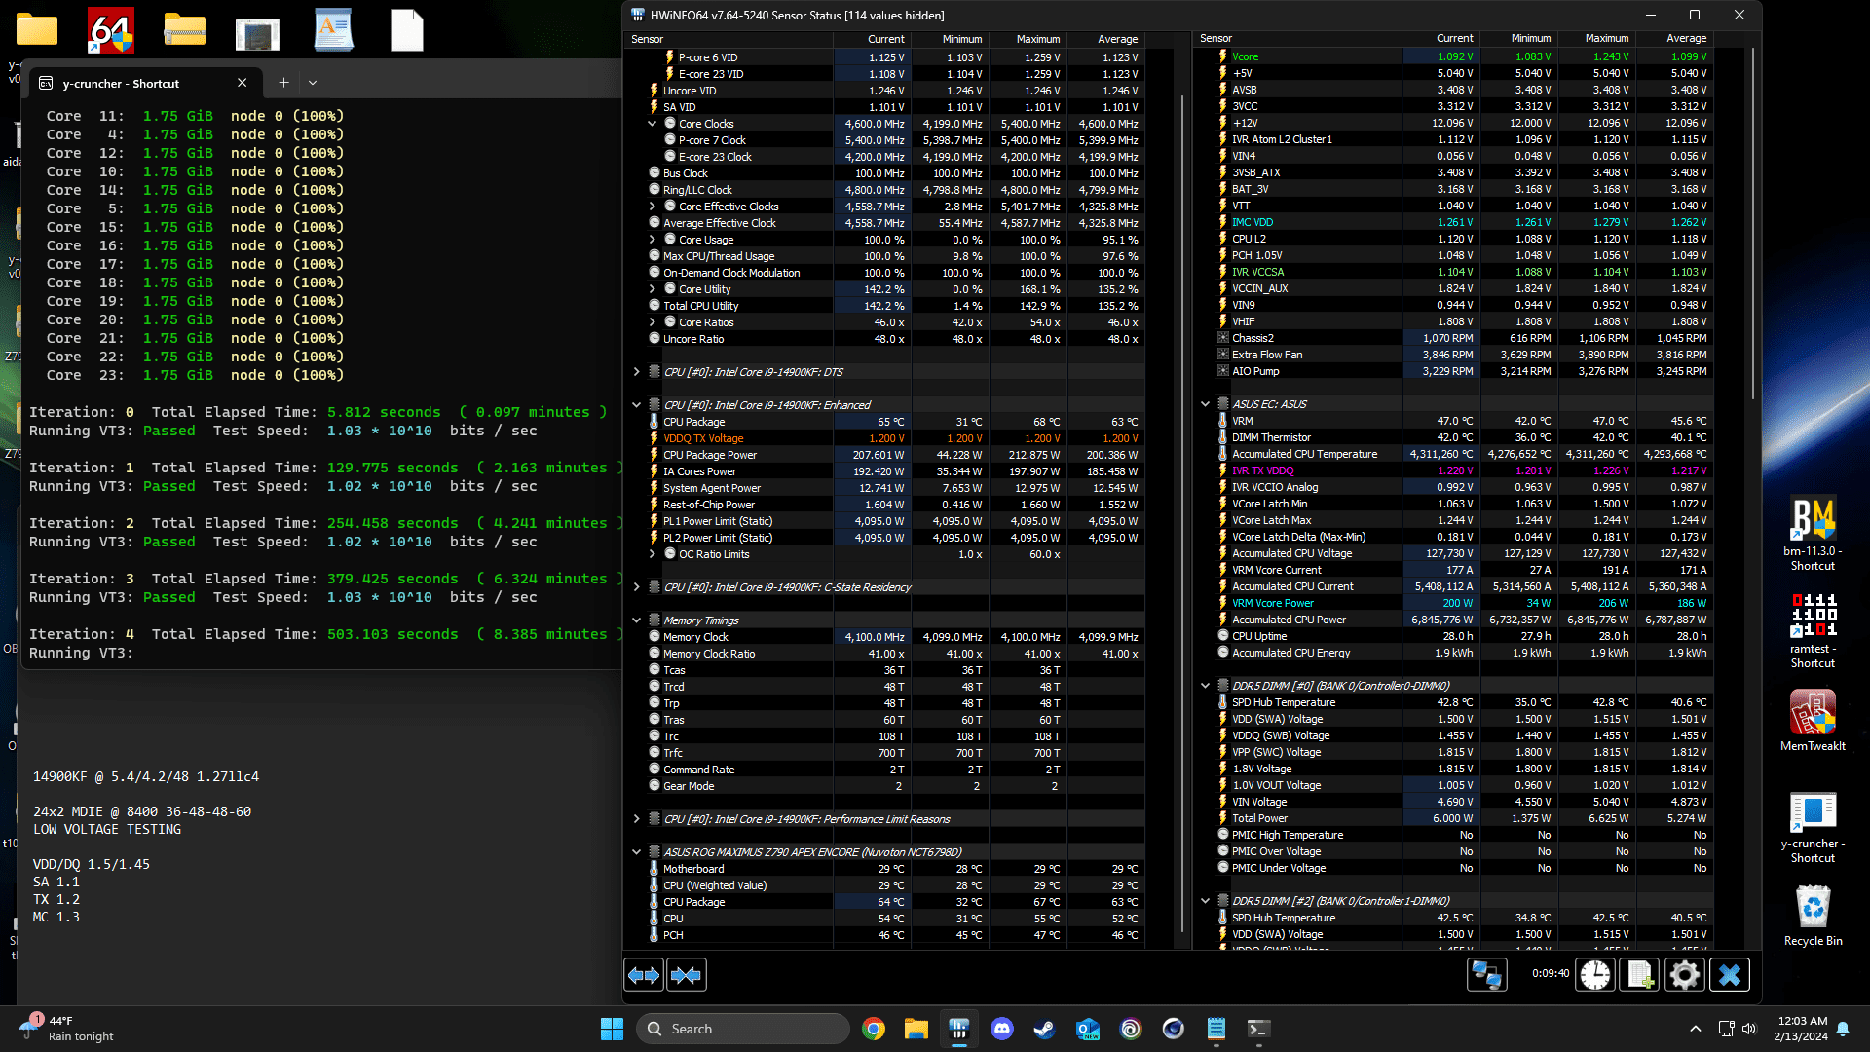Expand CPU DTS sensor group
Screen dimensions: 1870x1052
click(x=636, y=372)
